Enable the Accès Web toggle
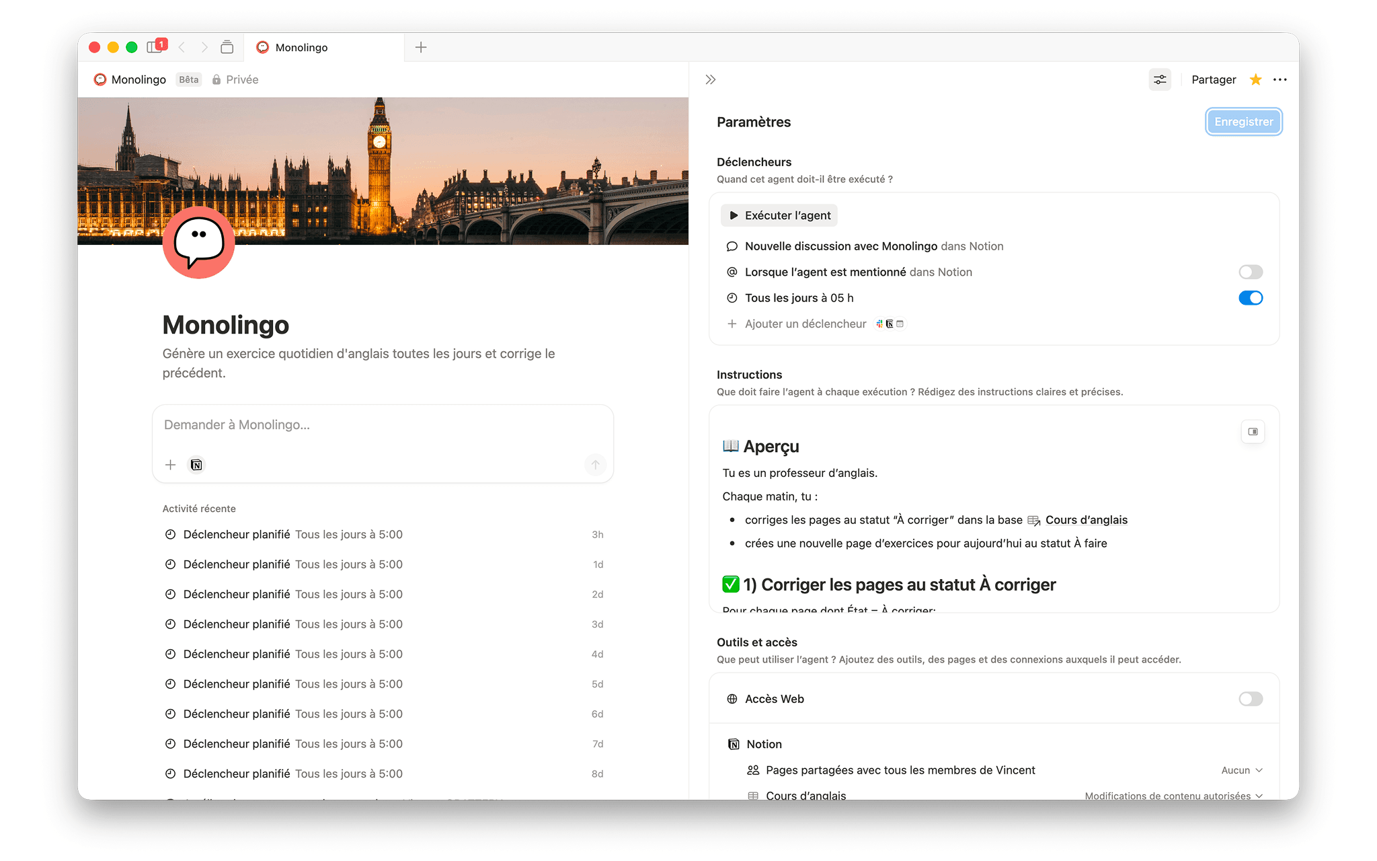This screenshot has width=1377, height=861. point(1250,699)
